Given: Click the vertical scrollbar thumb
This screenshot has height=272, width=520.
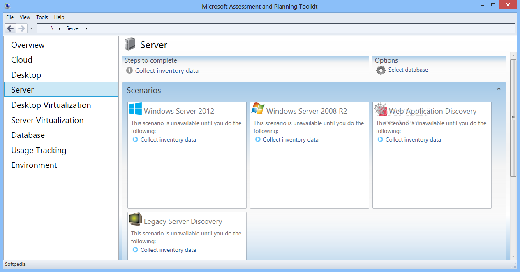Looking at the screenshot, I should (513, 118).
